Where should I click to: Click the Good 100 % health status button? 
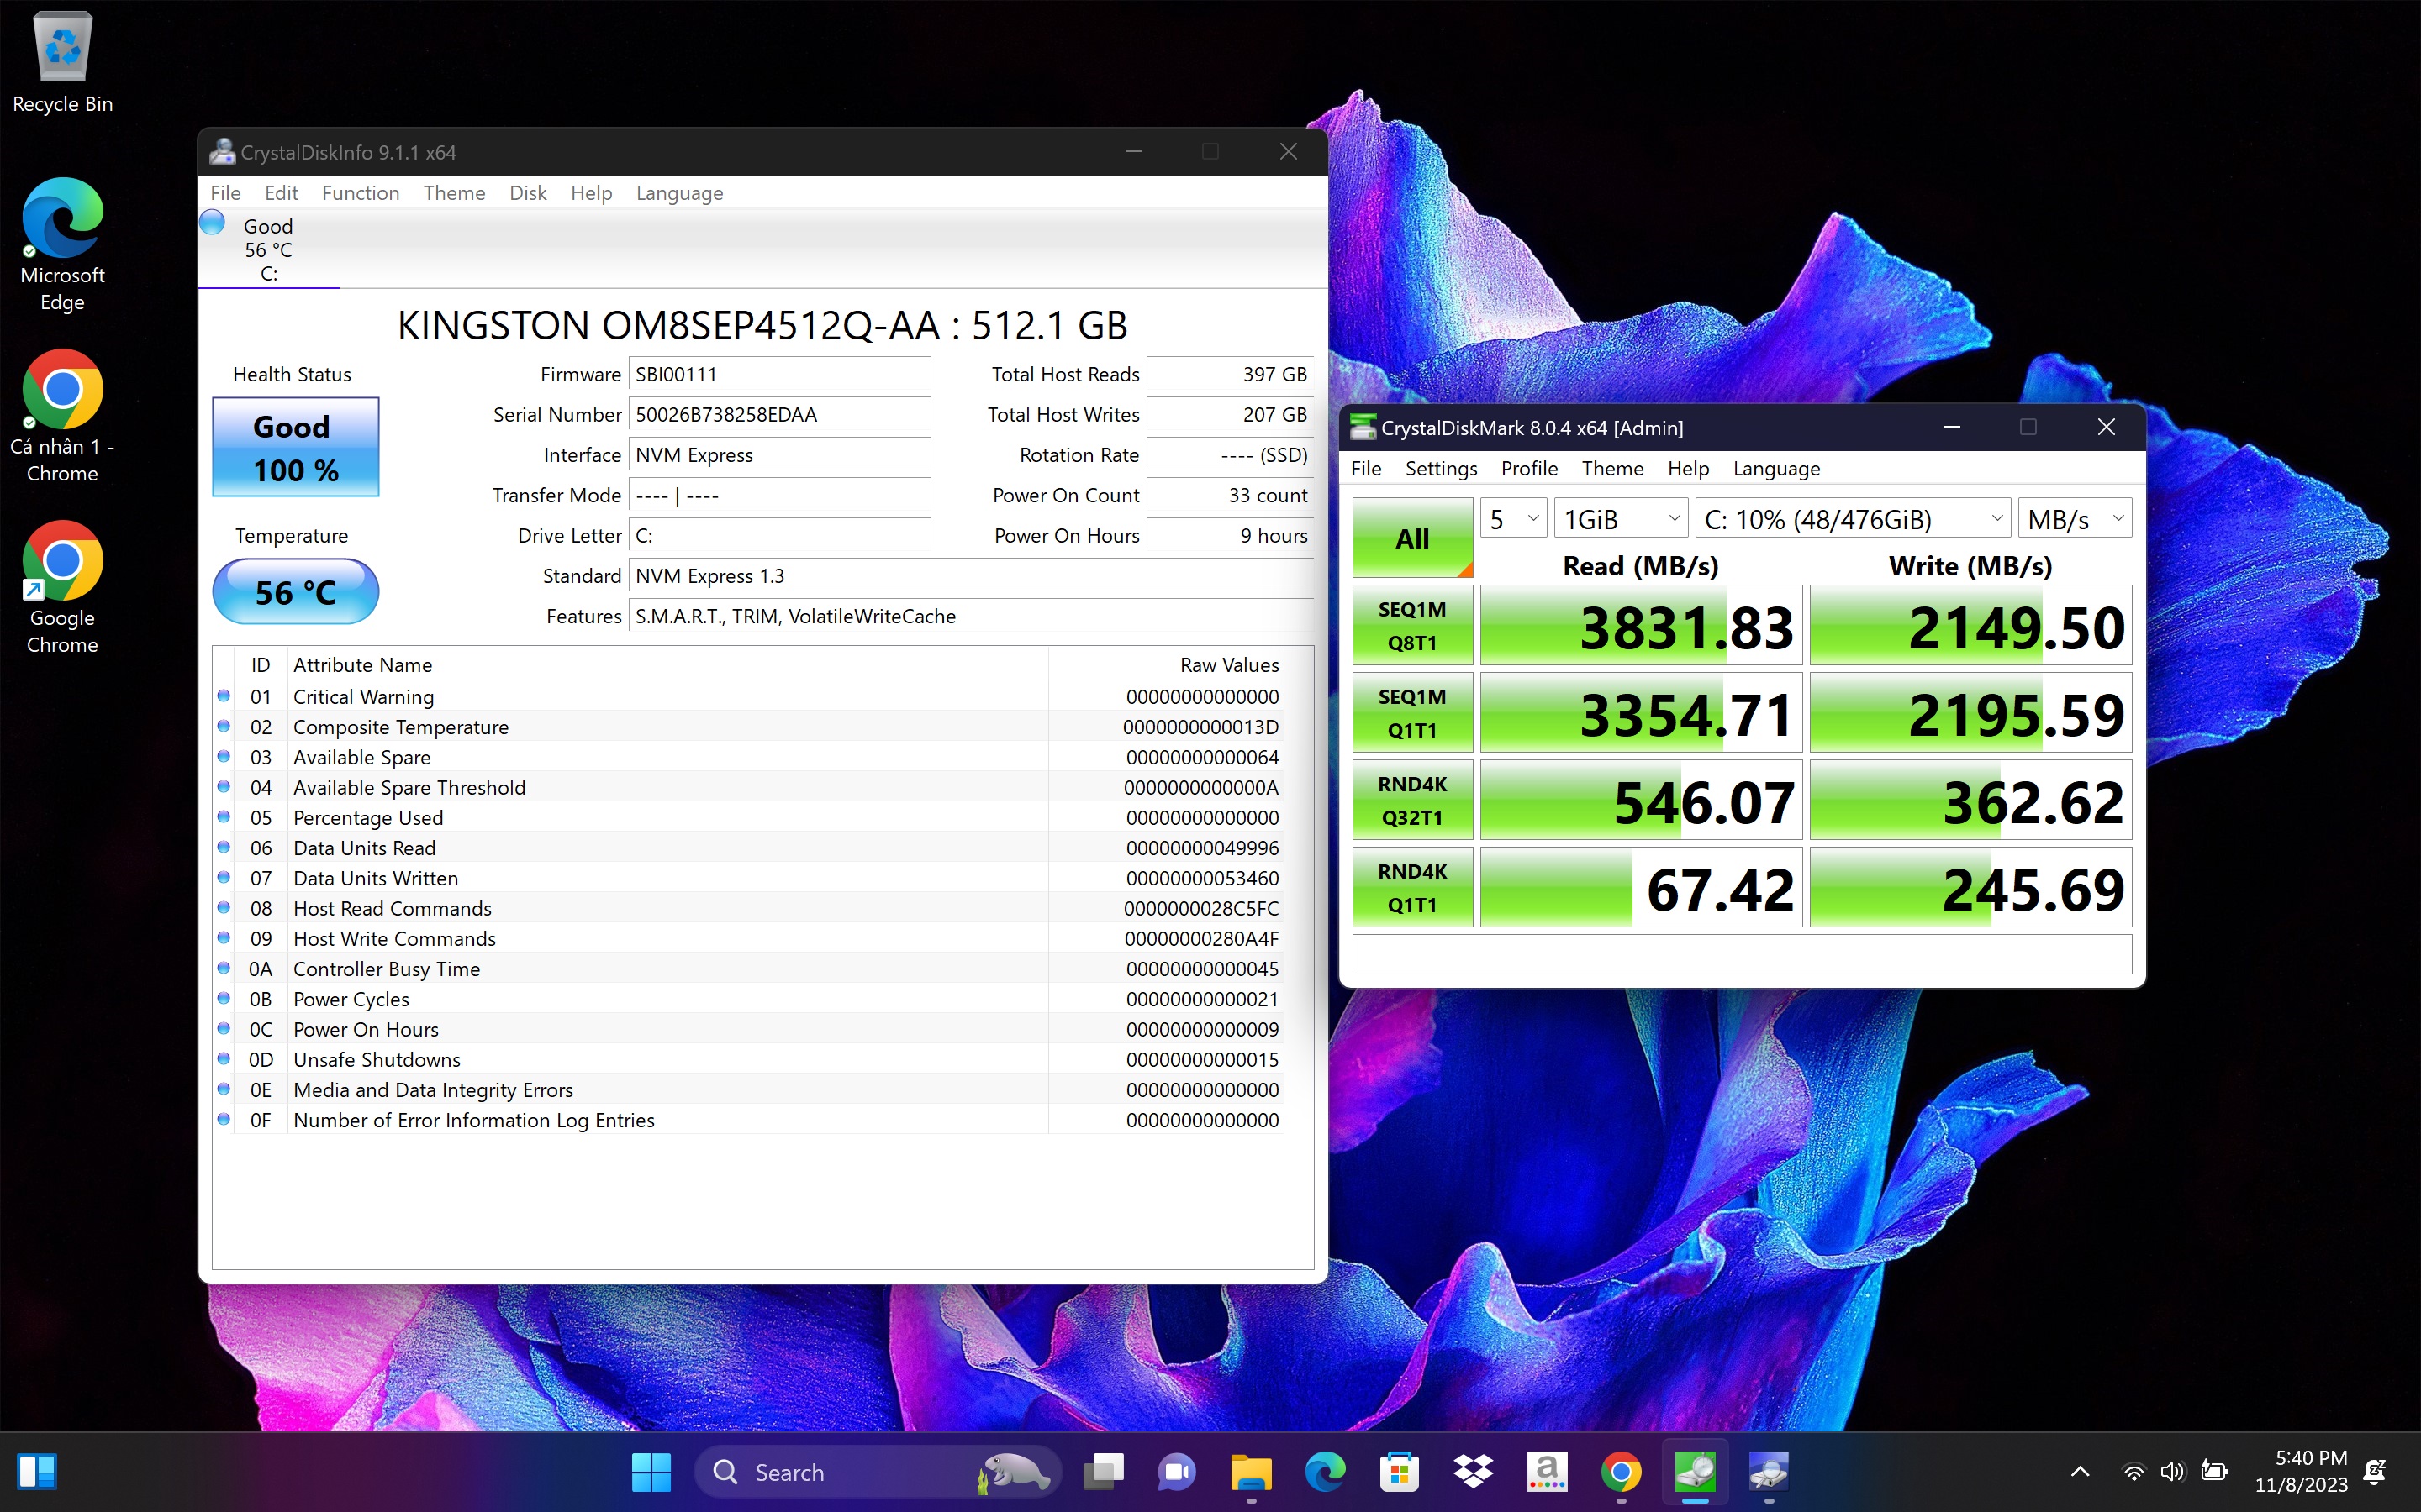(295, 447)
